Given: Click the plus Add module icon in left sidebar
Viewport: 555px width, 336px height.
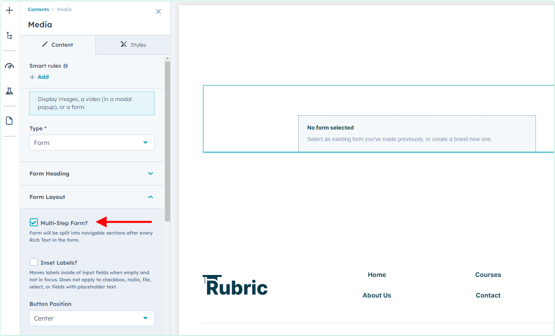Looking at the screenshot, I should [x=10, y=10].
